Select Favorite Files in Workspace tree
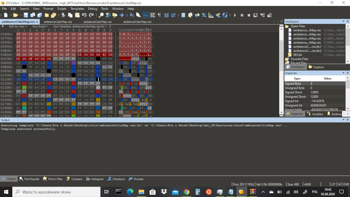Viewport: 350px width, 197px height. (299, 59)
